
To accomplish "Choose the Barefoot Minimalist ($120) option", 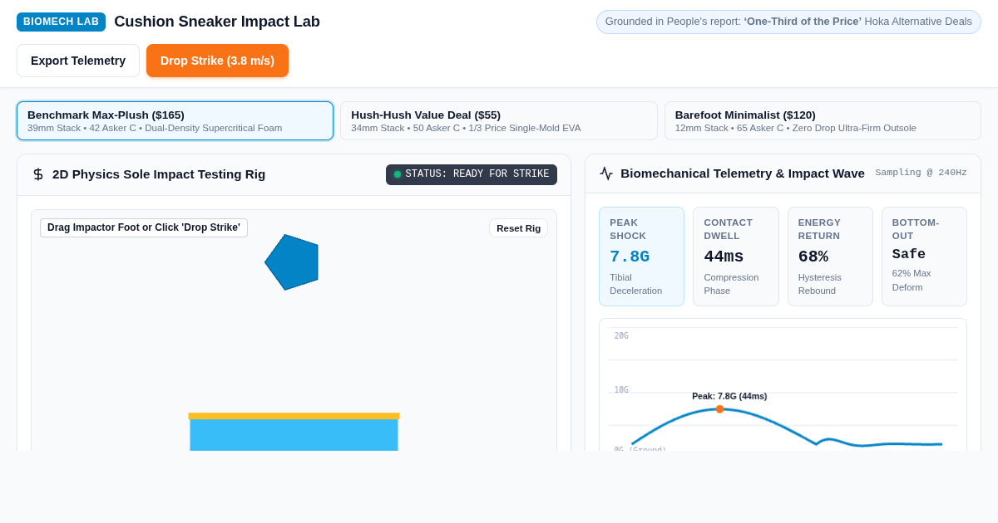I will tap(823, 121).
